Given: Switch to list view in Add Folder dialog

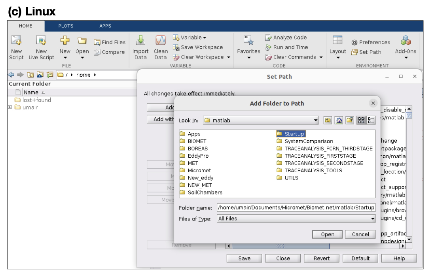Looking at the screenshot, I should point(361,120).
